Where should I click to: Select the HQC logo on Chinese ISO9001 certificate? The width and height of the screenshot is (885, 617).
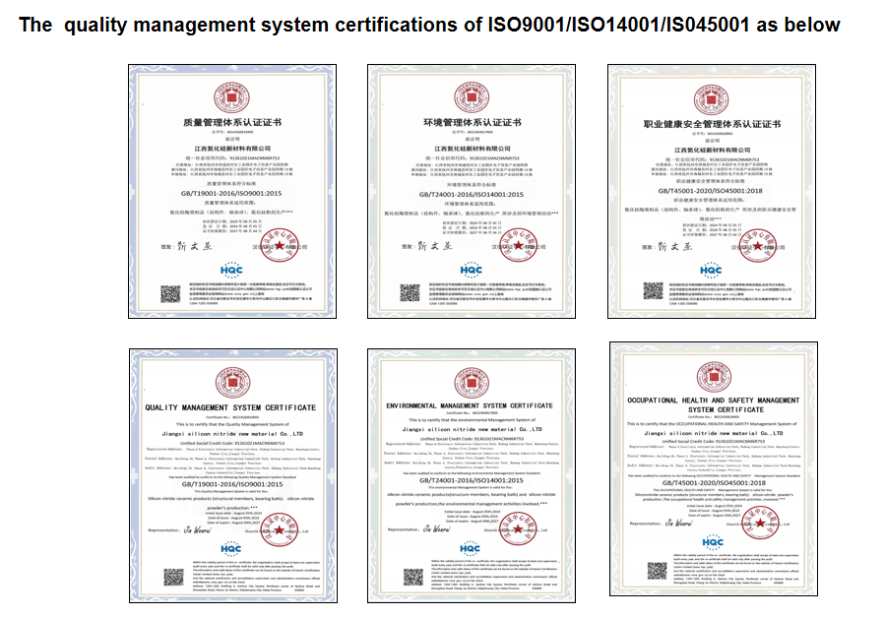click(231, 271)
